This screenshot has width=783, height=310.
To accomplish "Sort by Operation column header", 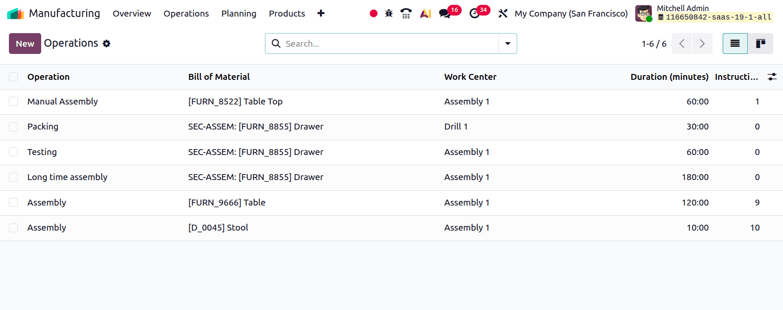I will [x=48, y=77].
